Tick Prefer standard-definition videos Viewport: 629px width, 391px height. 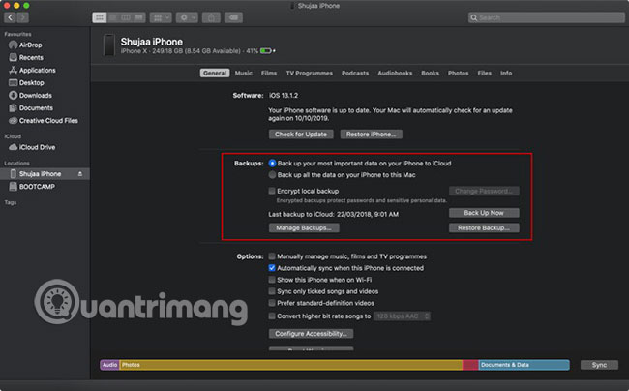272,303
